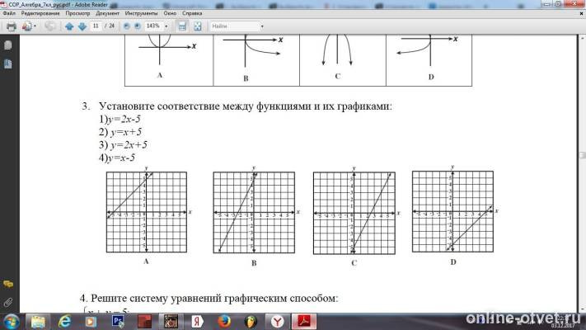Click graph B of the line functions

pos(254,213)
